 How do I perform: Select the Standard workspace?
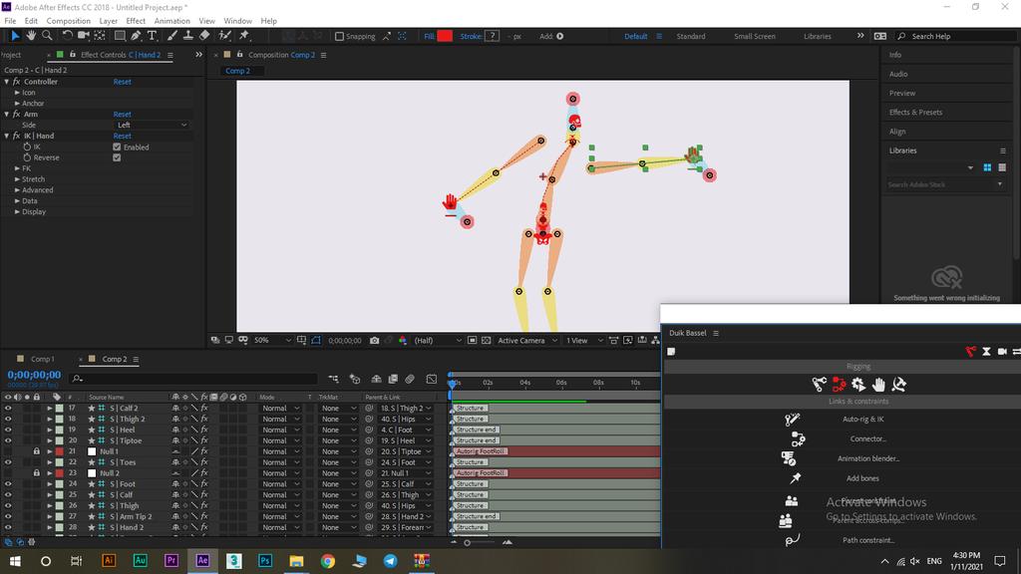coord(691,37)
